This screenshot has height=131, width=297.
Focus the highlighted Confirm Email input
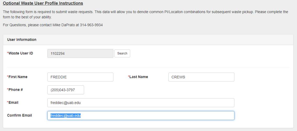coord(141,116)
